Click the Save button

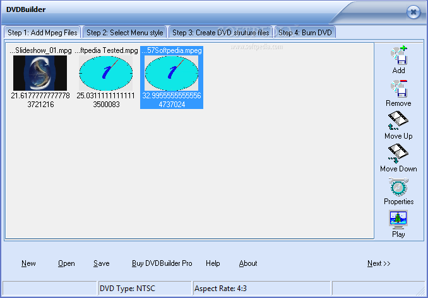tap(101, 263)
